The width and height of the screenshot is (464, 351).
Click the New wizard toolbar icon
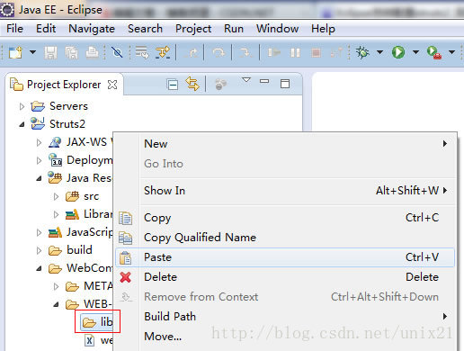15,52
